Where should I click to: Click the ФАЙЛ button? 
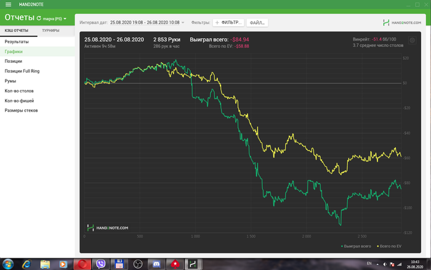257,23
